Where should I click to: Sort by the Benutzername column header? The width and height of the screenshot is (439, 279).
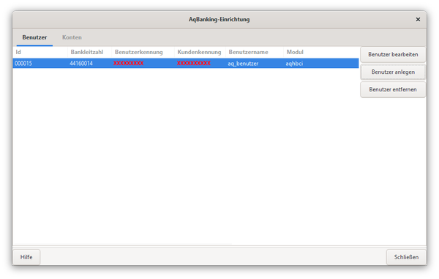tap(255, 53)
